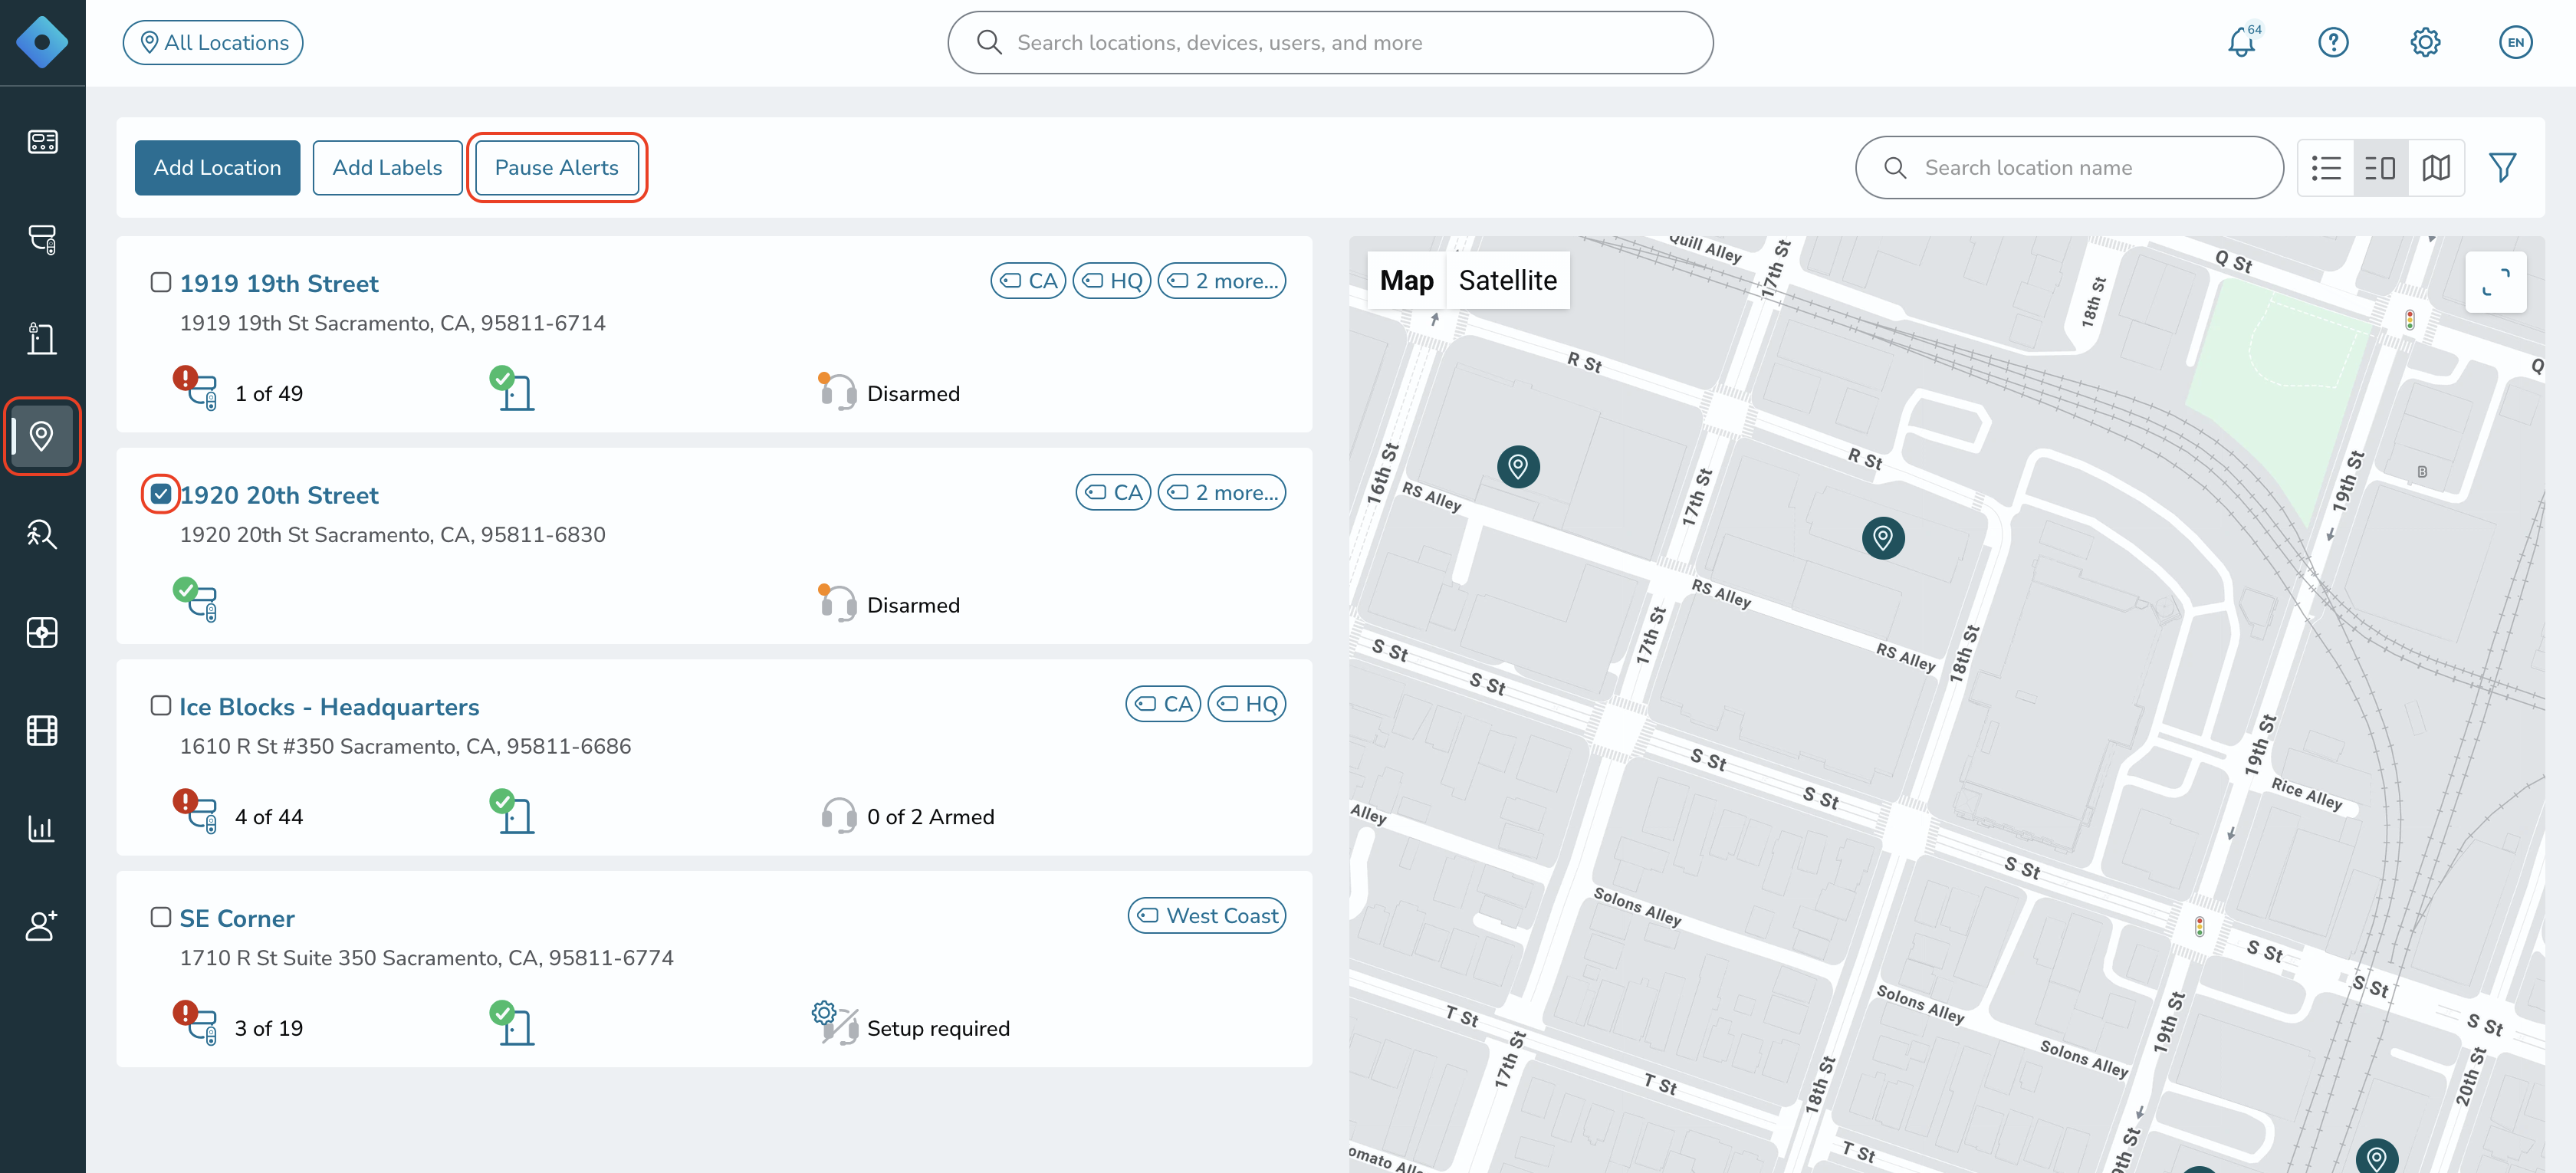This screenshot has width=2576, height=1173.
Task: Click the Add Labels button
Action: pyautogui.click(x=387, y=168)
